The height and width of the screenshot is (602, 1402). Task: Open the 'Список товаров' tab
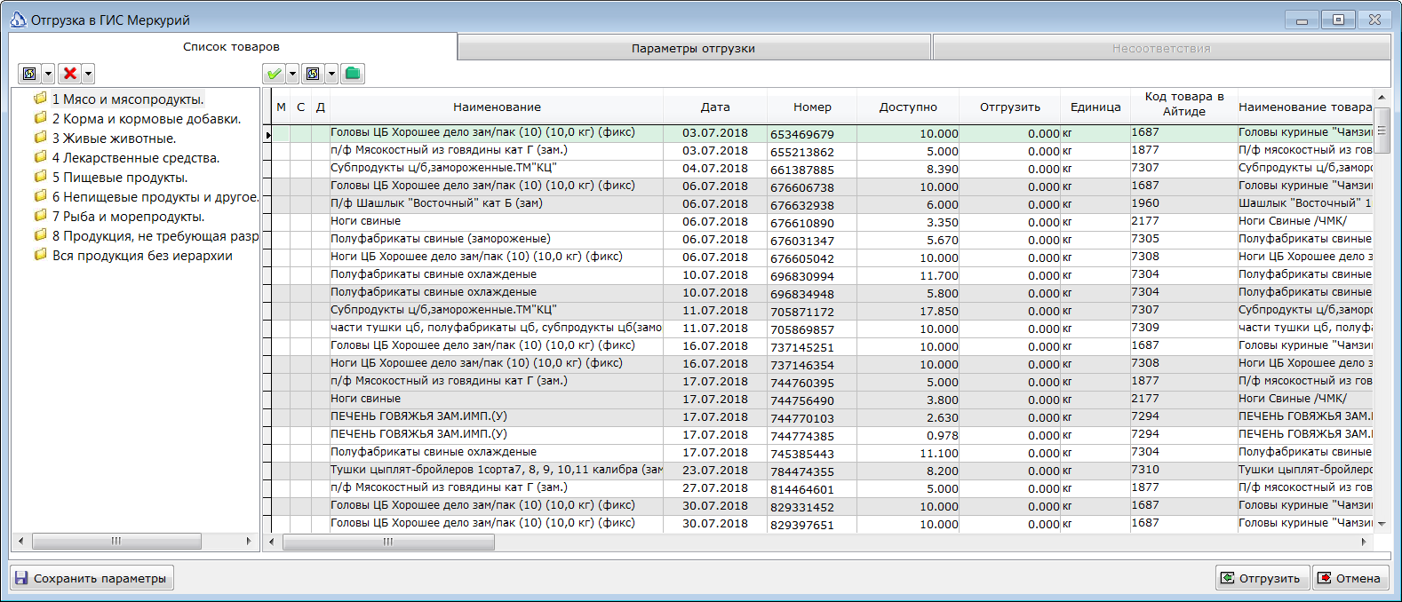coord(232,46)
